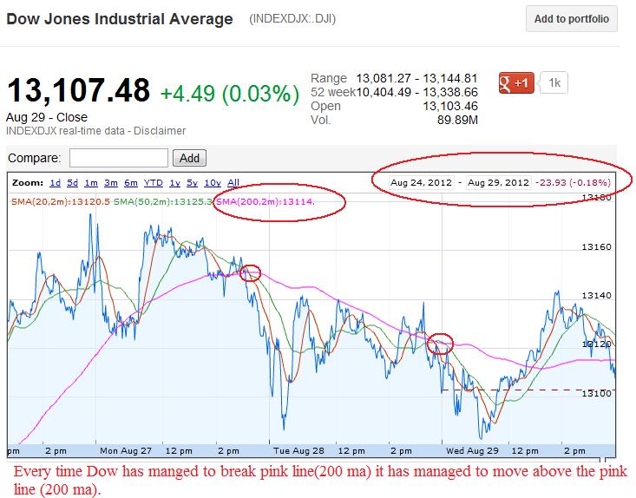Click SMA(20,2m) indicator label
This screenshot has height=498, width=636.
[x=61, y=201]
